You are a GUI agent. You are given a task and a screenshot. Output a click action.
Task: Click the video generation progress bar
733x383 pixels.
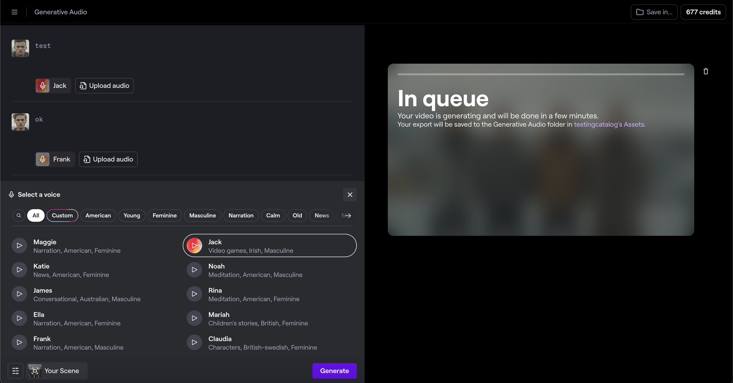click(x=541, y=74)
